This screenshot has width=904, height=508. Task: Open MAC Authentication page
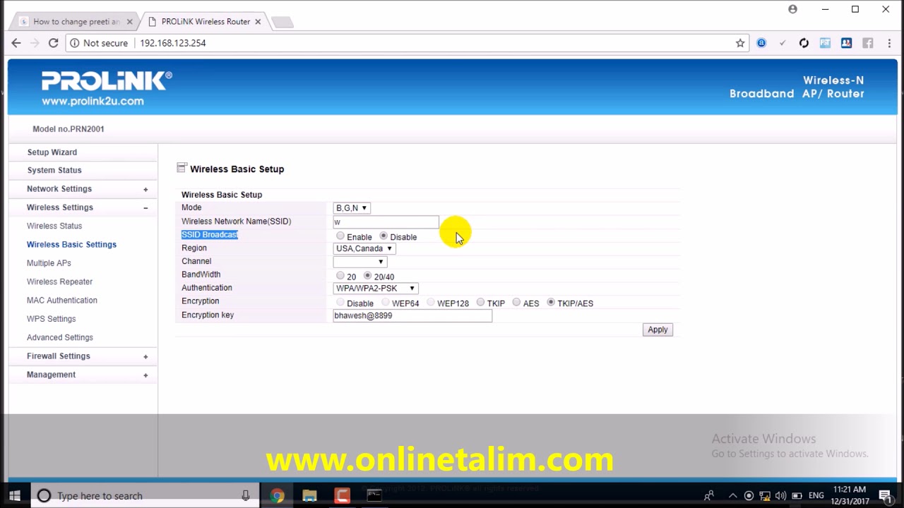point(62,301)
